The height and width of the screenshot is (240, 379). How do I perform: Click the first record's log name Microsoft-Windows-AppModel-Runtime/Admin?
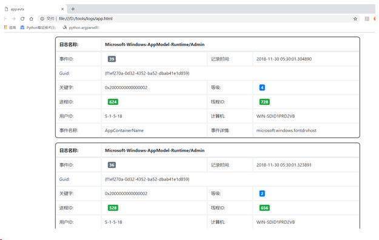[155, 44]
